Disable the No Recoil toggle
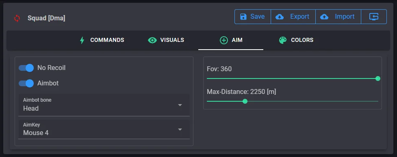Screen dimensions: 397x157 pos(26,68)
